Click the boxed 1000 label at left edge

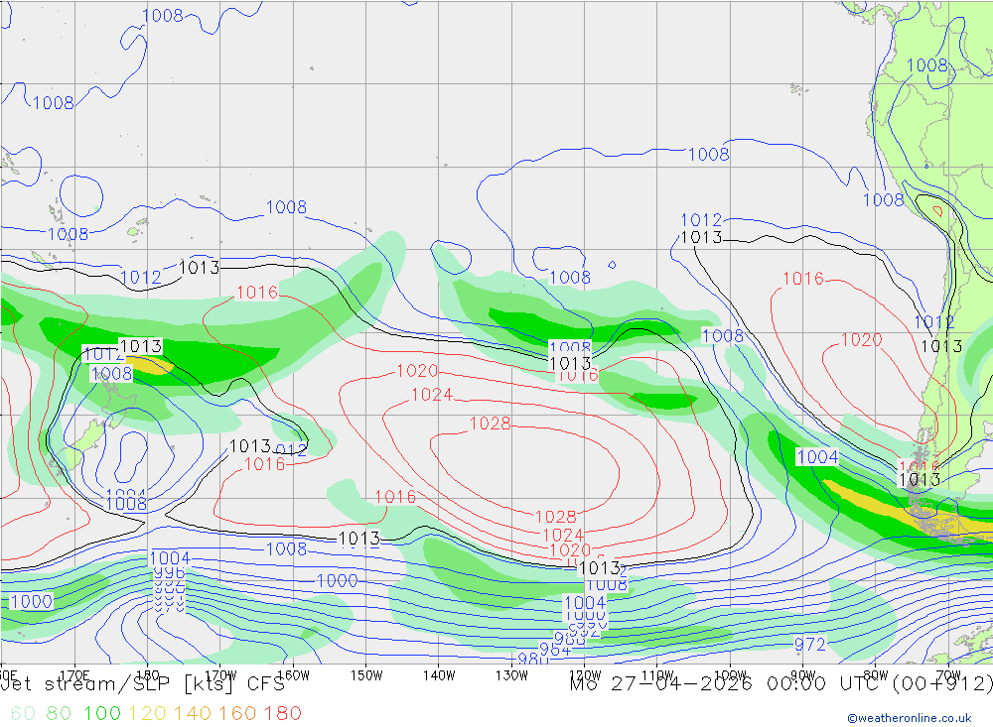(32, 601)
